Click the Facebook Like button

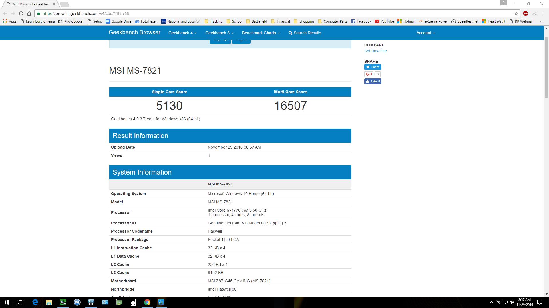[373, 81]
